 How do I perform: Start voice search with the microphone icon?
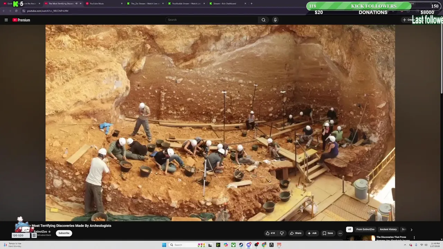(x=275, y=20)
